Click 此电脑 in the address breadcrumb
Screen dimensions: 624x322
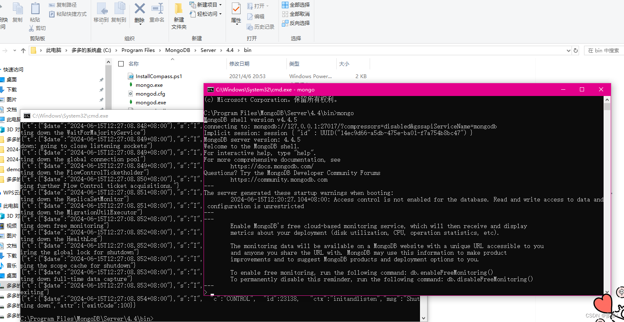click(54, 50)
